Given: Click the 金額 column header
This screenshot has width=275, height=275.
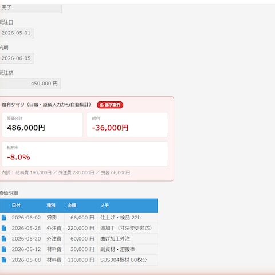Looking at the screenshot, I should pyautogui.click(x=72, y=206).
